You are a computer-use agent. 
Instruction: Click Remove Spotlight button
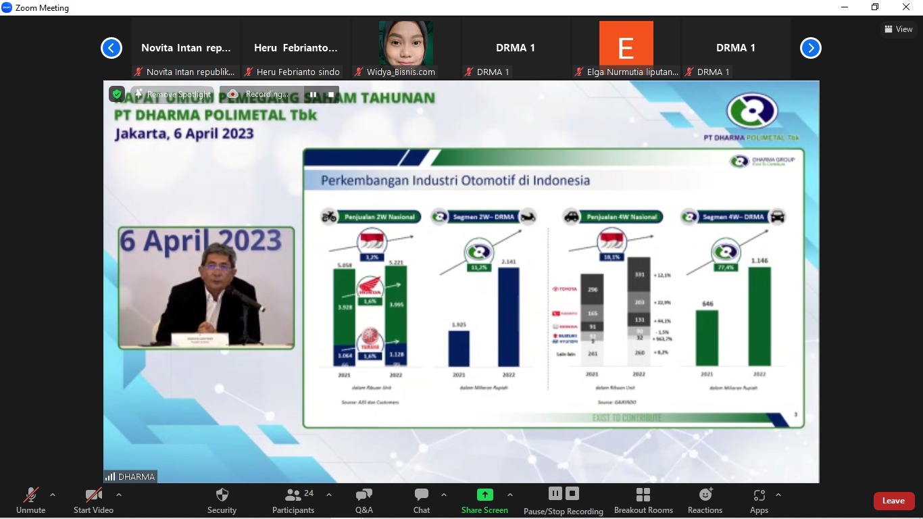point(173,94)
